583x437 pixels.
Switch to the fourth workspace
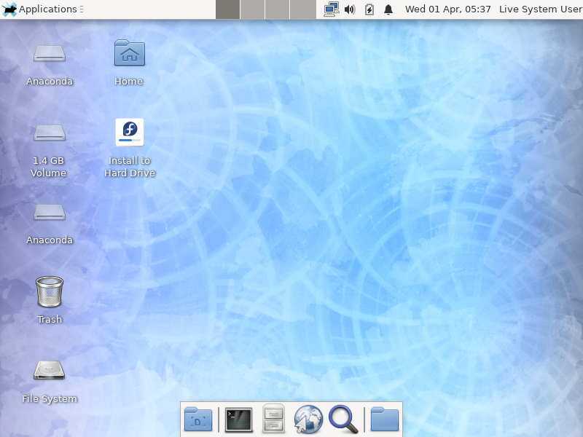pyautogui.click(x=302, y=9)
